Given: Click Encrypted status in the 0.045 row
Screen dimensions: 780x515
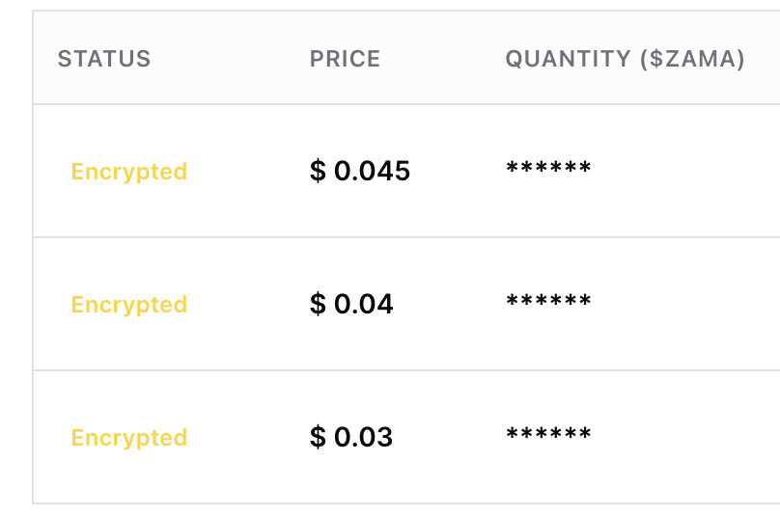Looking at the screenshot, I should [x=129, y=172].
